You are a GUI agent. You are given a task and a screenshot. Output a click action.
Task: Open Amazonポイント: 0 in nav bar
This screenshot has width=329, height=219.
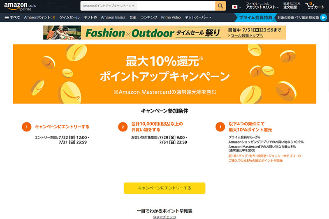coord(39,17)
